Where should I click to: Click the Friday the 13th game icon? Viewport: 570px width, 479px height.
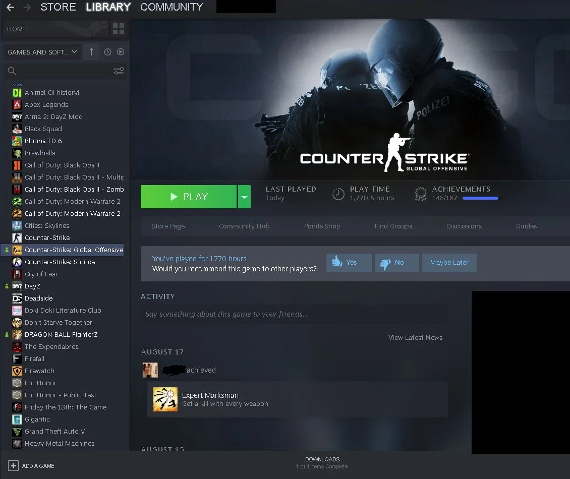(17, 407)
